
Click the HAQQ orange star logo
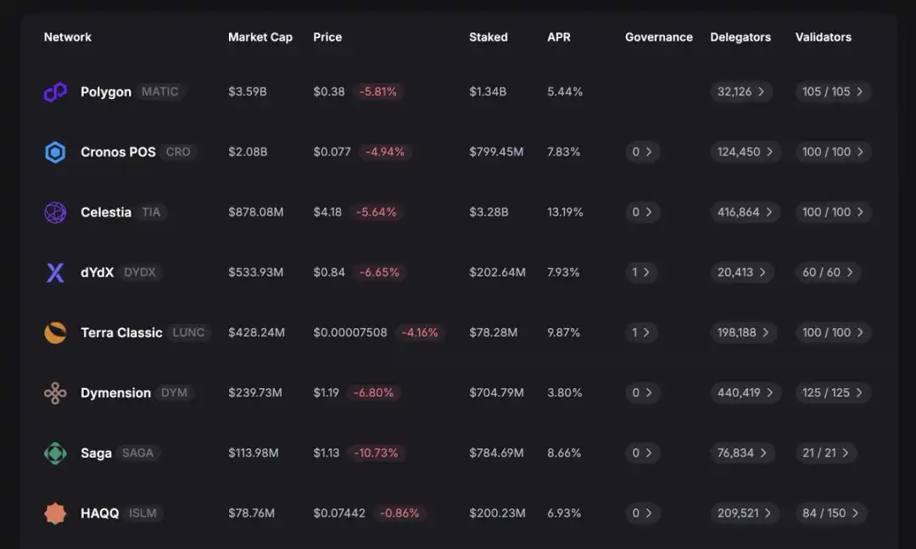55,513
